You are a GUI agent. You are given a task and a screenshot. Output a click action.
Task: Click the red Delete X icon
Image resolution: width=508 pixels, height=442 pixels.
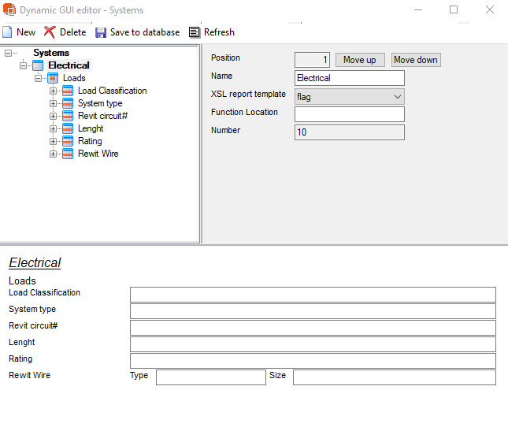point(50,32)
